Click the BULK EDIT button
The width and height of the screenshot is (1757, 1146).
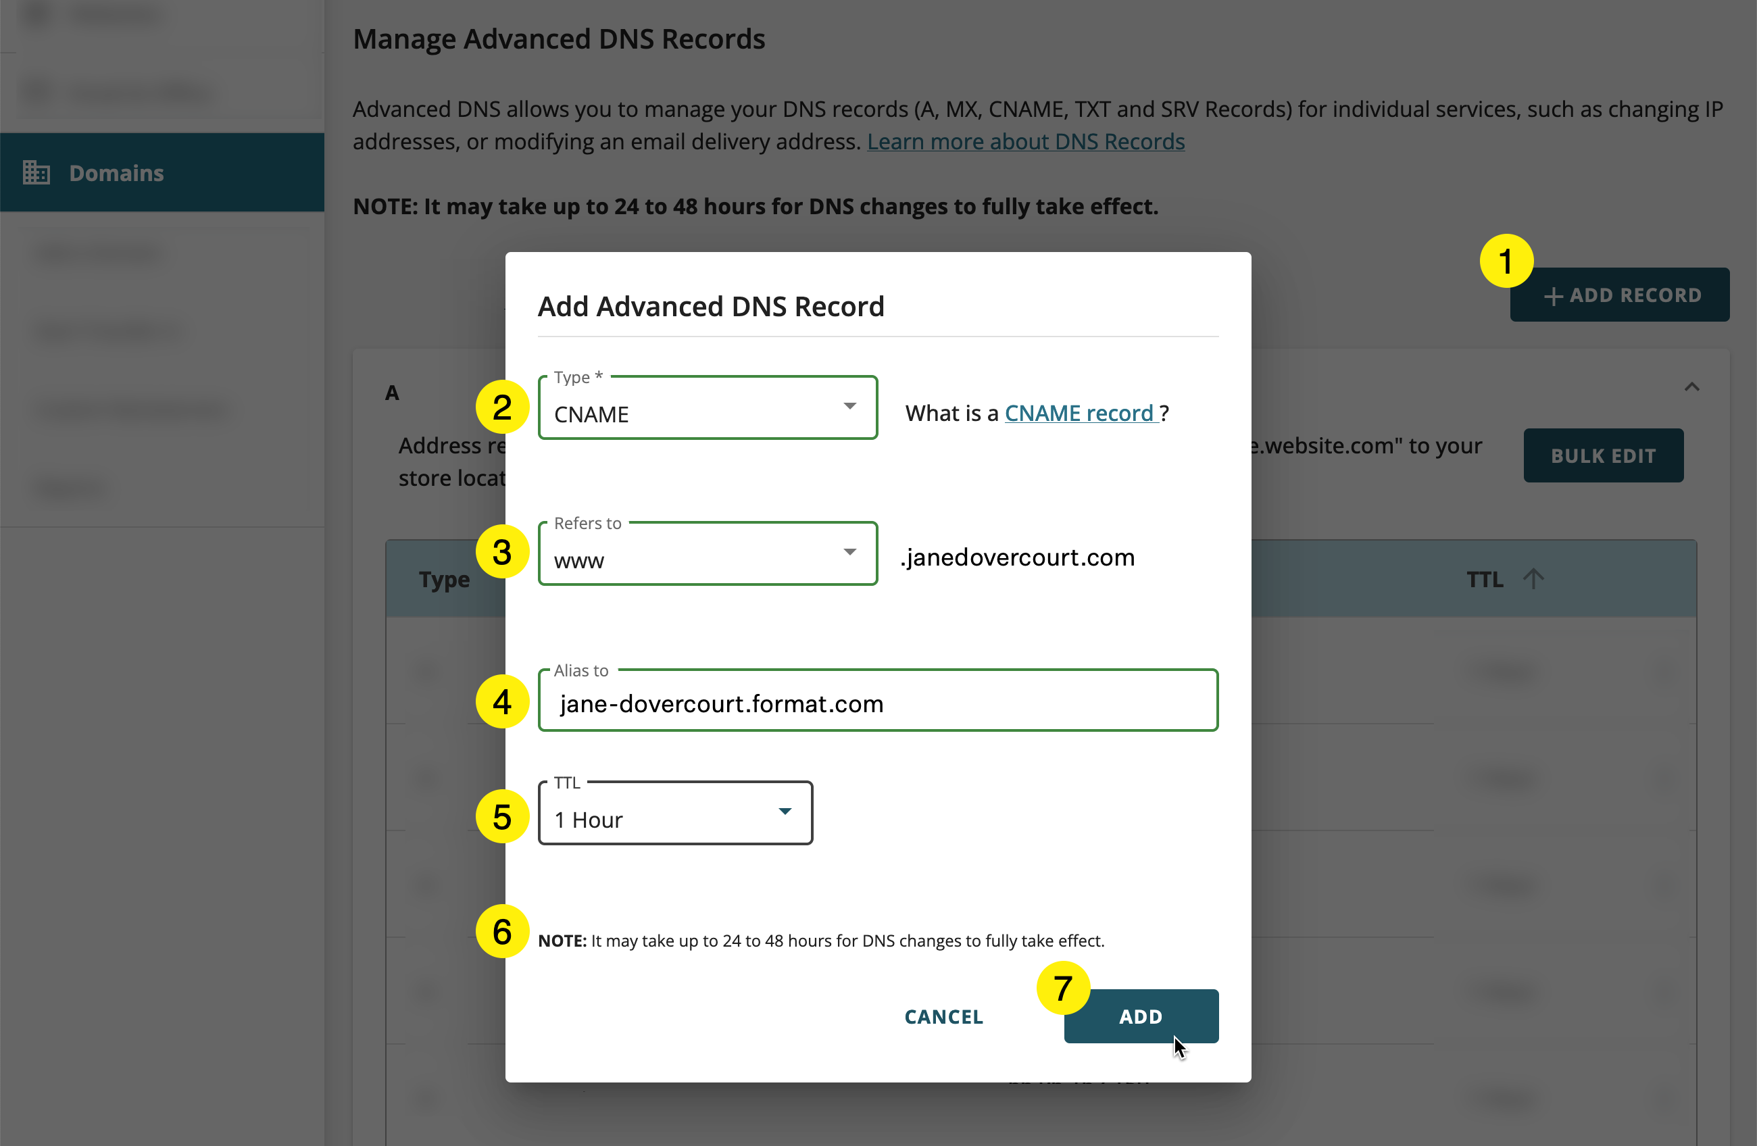[x=1603, y=455]
